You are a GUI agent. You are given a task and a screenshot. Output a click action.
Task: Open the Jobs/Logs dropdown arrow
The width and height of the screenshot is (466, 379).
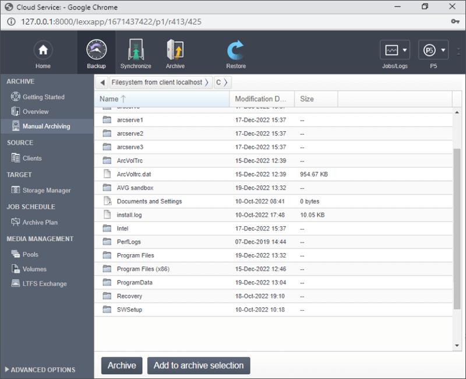click(x=404, y=50)
